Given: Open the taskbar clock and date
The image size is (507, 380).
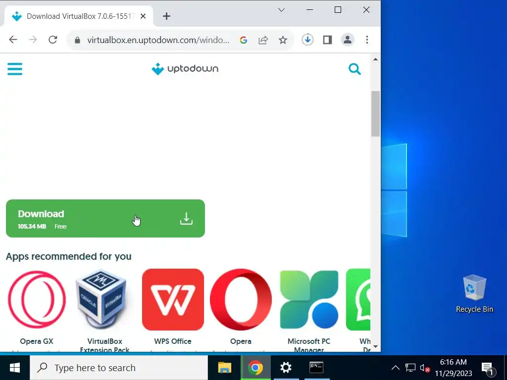Looking at the screenshot, I should (x=454, y=368).
